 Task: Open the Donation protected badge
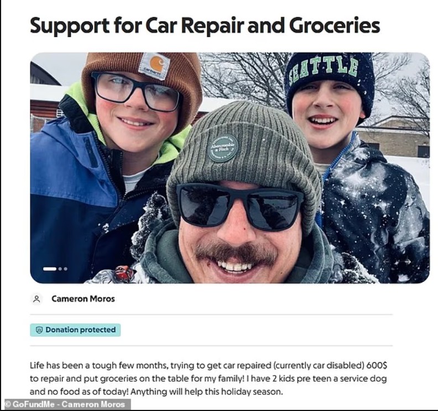tap(75, 330)
